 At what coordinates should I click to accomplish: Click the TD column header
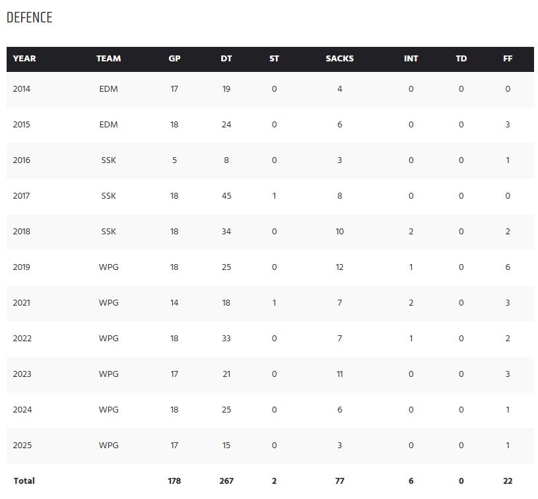pos(461,59)
